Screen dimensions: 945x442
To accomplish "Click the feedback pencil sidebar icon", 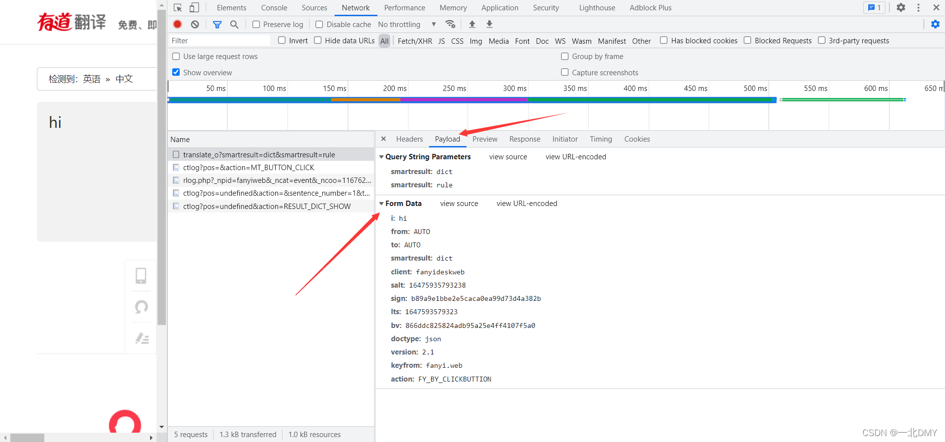I will click(142, 338).
